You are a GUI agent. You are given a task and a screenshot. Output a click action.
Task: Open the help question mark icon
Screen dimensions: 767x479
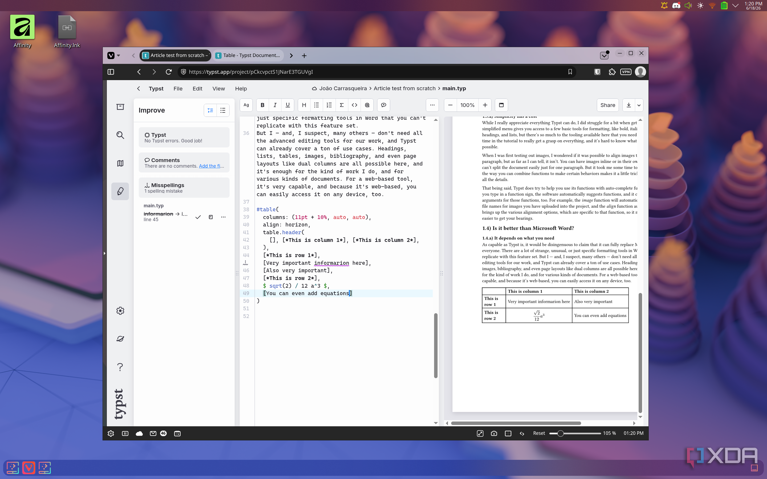tap(120, 367)
